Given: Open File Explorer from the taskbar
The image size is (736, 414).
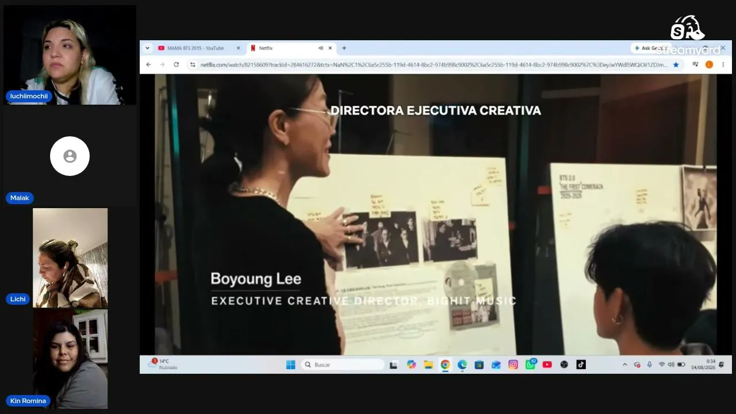Looking at the screenshot, I should click(x=428, y=365).
